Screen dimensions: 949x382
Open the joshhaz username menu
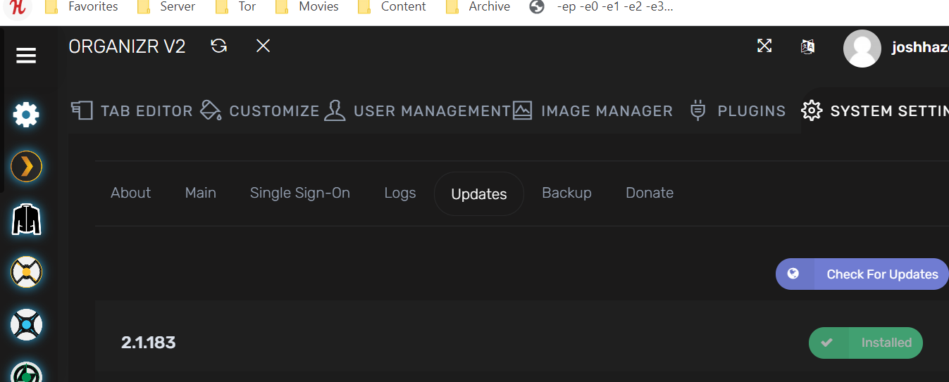point(920,48)
